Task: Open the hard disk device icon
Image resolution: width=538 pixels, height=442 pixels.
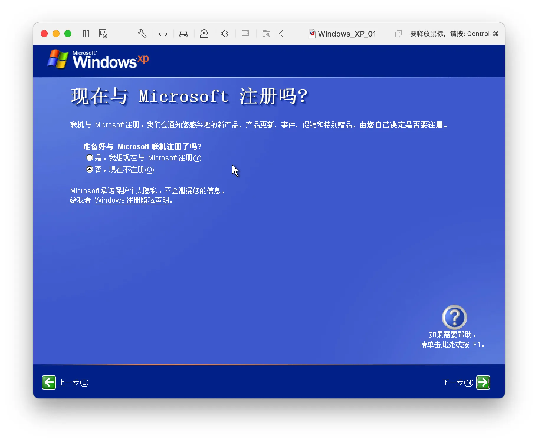Action: click(x=183, y=34)
